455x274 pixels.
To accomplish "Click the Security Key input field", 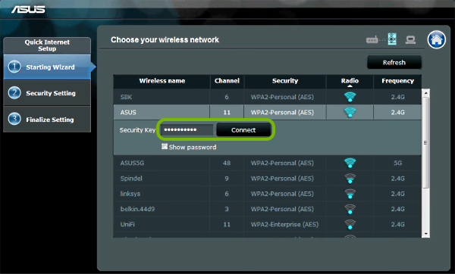I will point(187,129).
